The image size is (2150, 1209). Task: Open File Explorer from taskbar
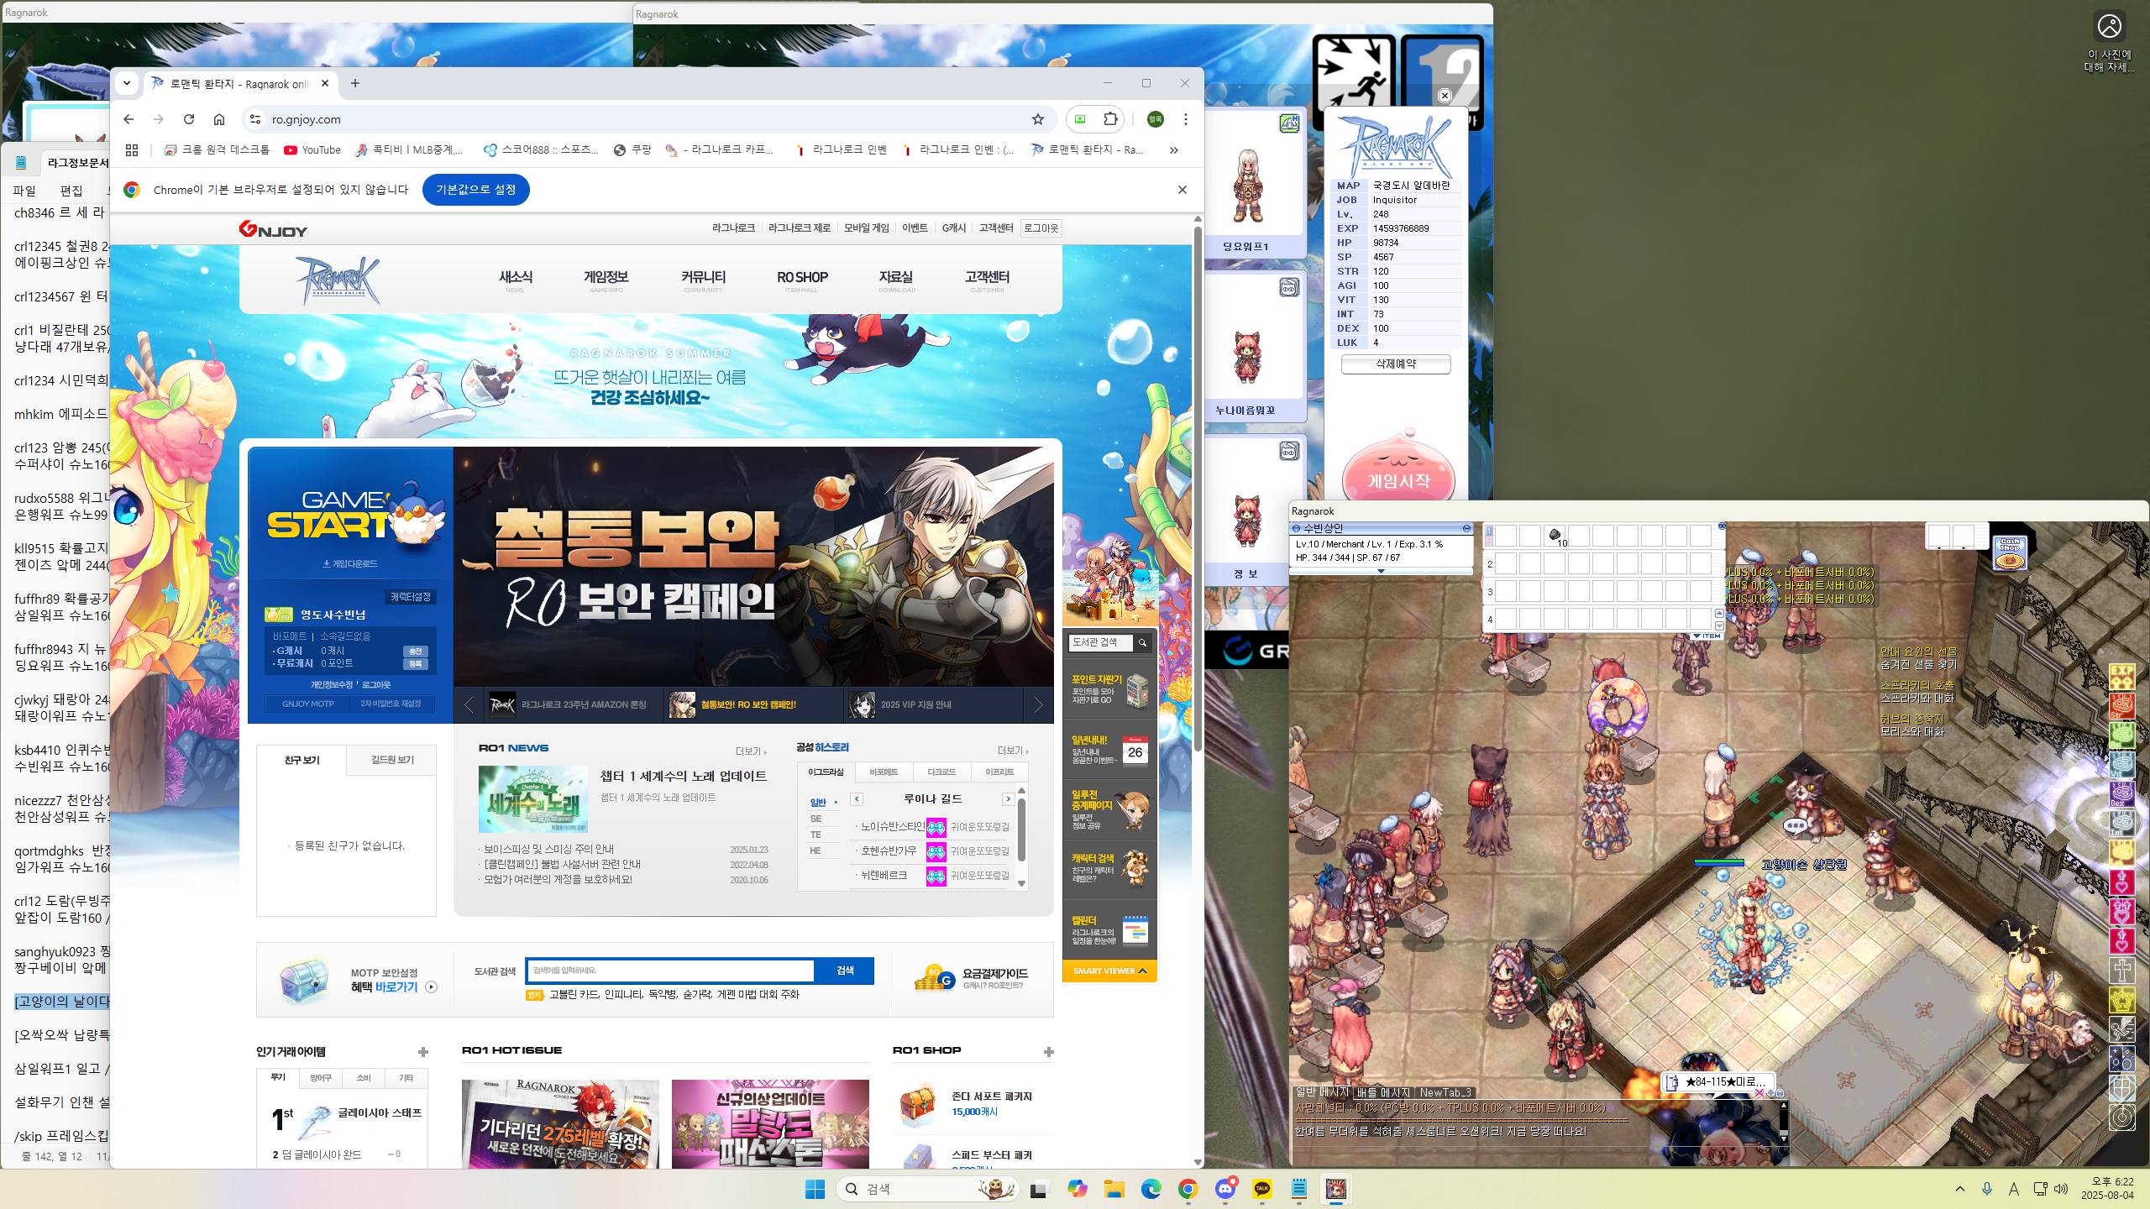[x=1114, y=1188]
